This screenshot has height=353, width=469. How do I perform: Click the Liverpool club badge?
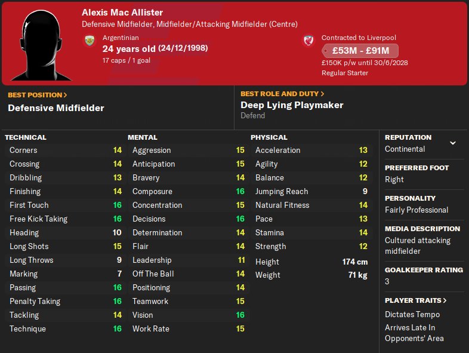(308, 41)
